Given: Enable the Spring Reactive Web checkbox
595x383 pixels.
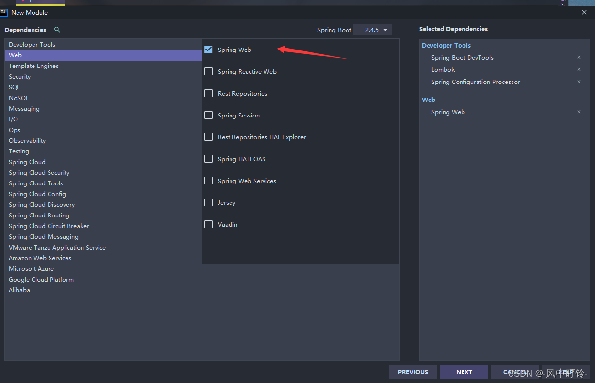Looking at the screenshot, I should click(209, 71).
